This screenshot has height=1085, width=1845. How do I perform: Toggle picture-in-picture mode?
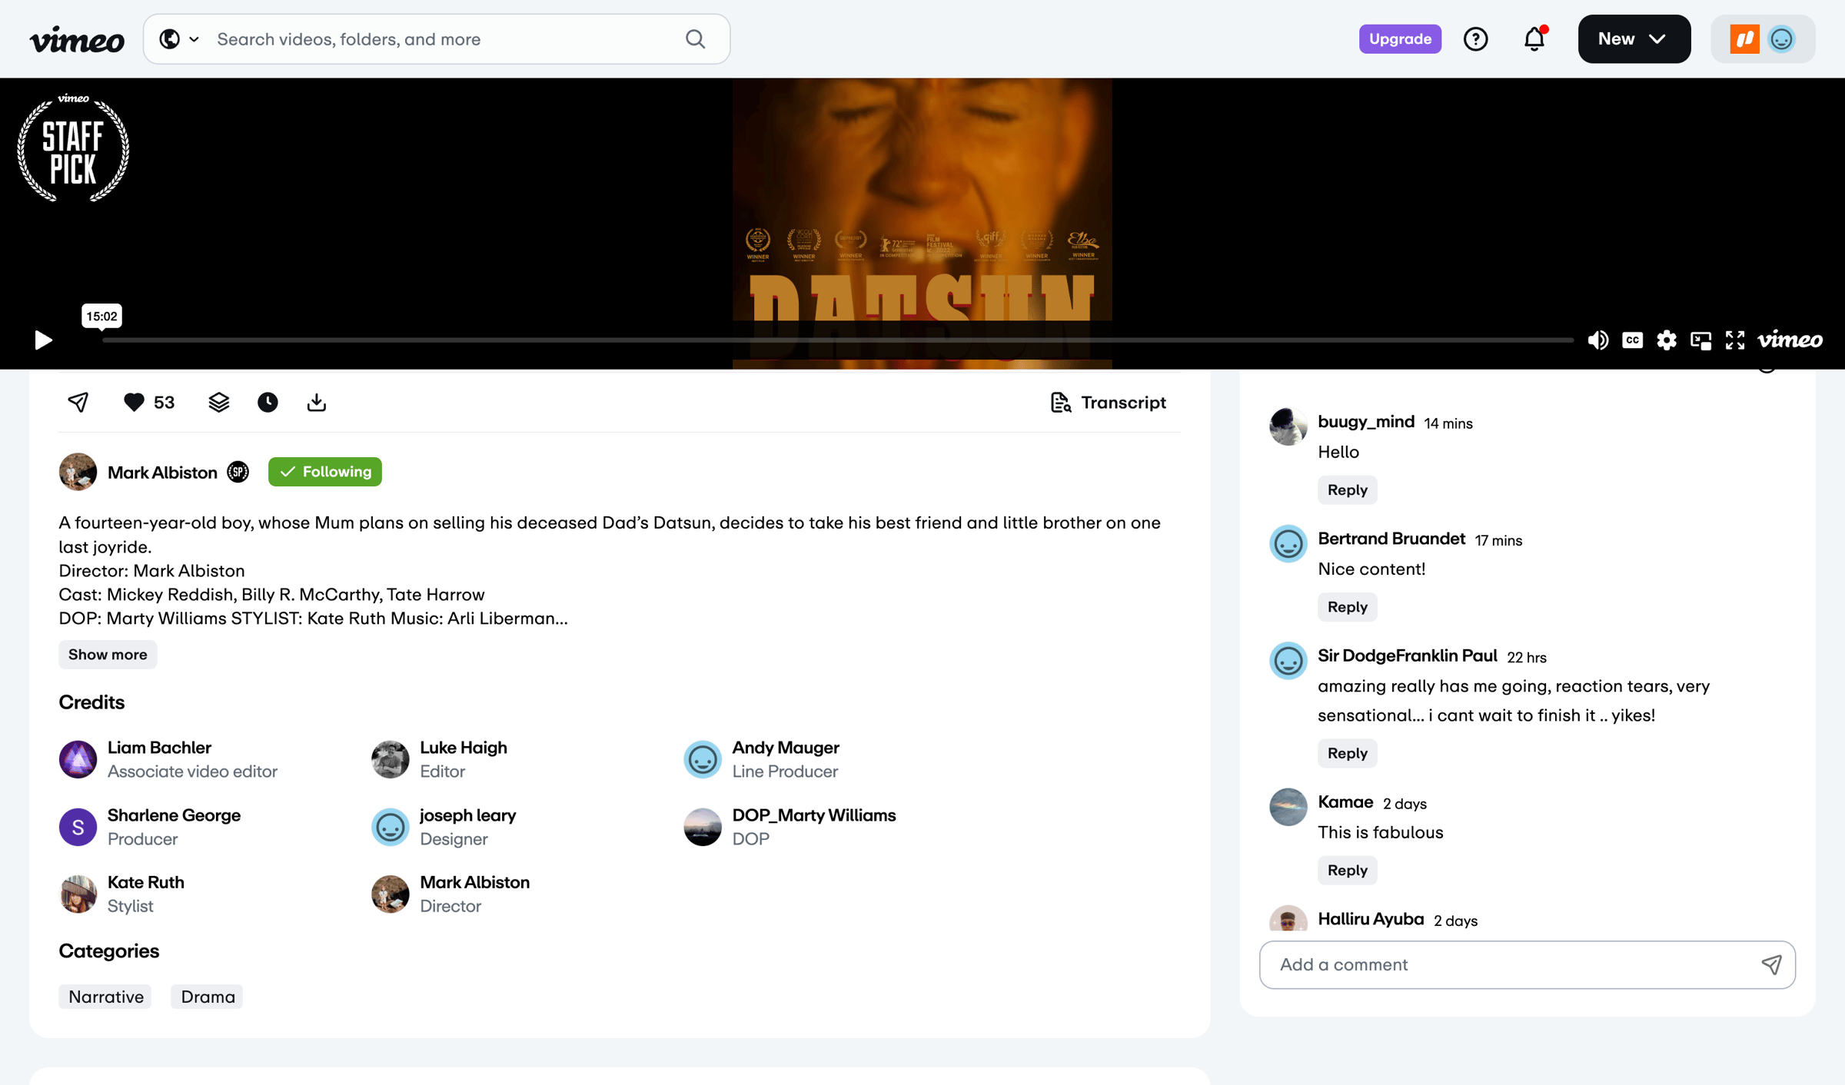[1700, 340]
